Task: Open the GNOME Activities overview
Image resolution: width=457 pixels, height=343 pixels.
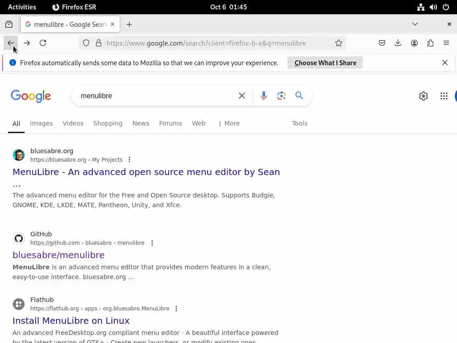Action: [x=22, y=7]
